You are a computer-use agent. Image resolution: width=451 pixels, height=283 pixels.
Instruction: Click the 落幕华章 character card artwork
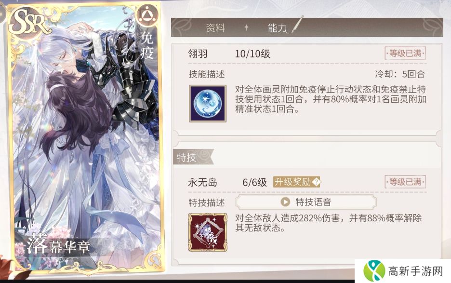pyautogui.click(x=86, y=138)
